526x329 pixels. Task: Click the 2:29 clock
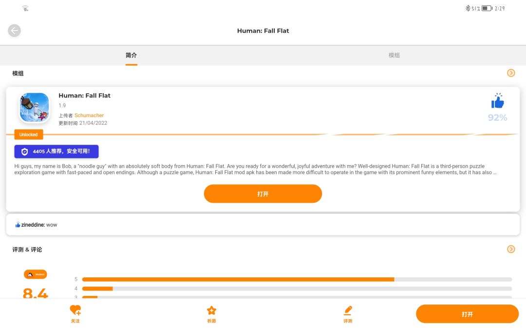point(500,8)
